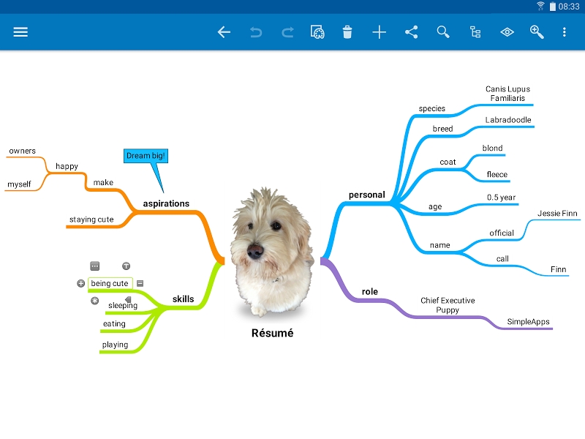Delete the selected topic with trash icon
585x439 pixels.
pyautogui.click(x=347, y=32)
